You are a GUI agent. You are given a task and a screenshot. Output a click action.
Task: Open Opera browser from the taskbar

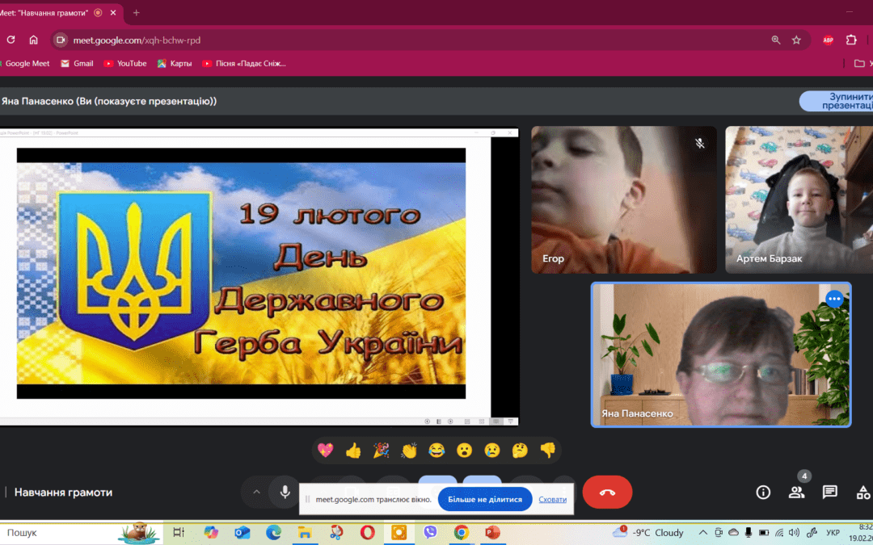pos(368,533)
